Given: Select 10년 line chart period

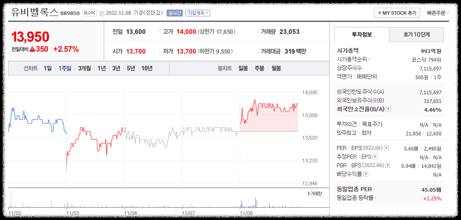Looking at the screenshot, I should pos(147,69).
